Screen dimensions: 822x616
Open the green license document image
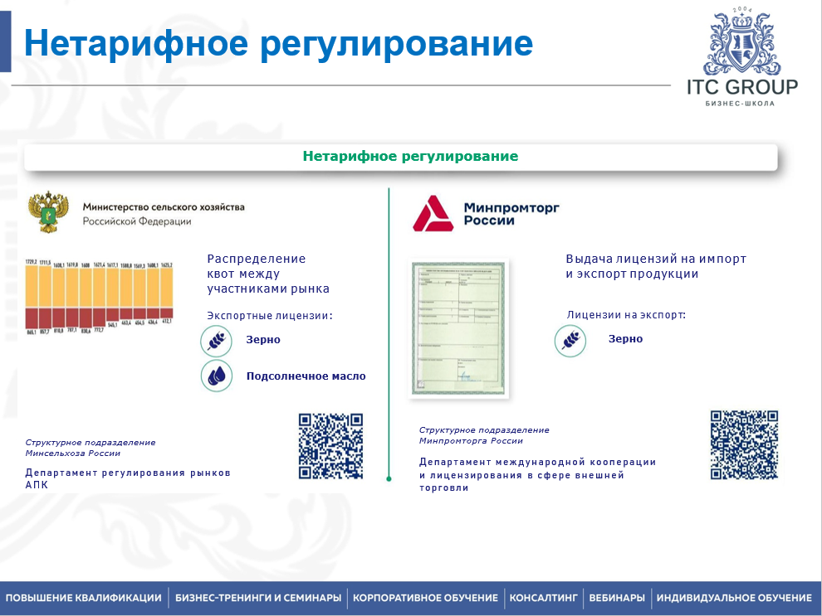[x=458, y=328]
